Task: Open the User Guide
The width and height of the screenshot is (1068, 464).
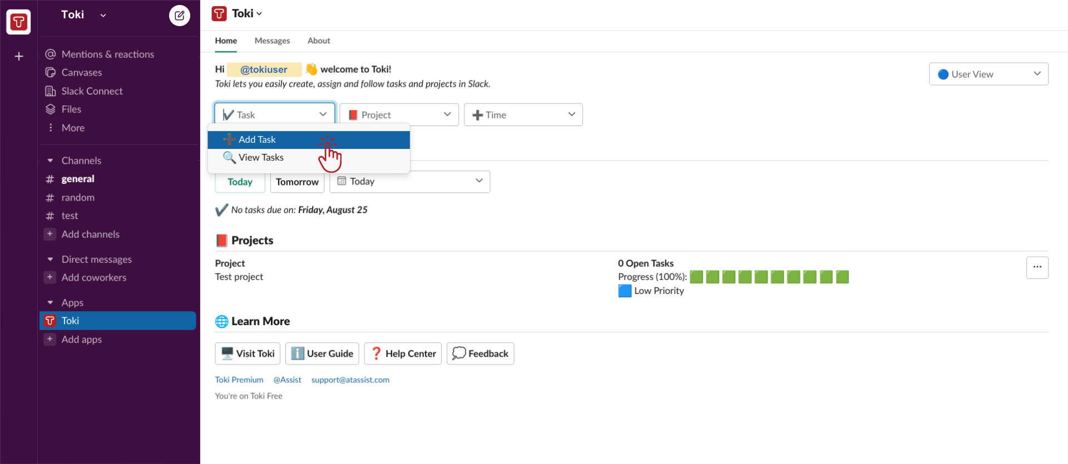Action: coord(322,353)
